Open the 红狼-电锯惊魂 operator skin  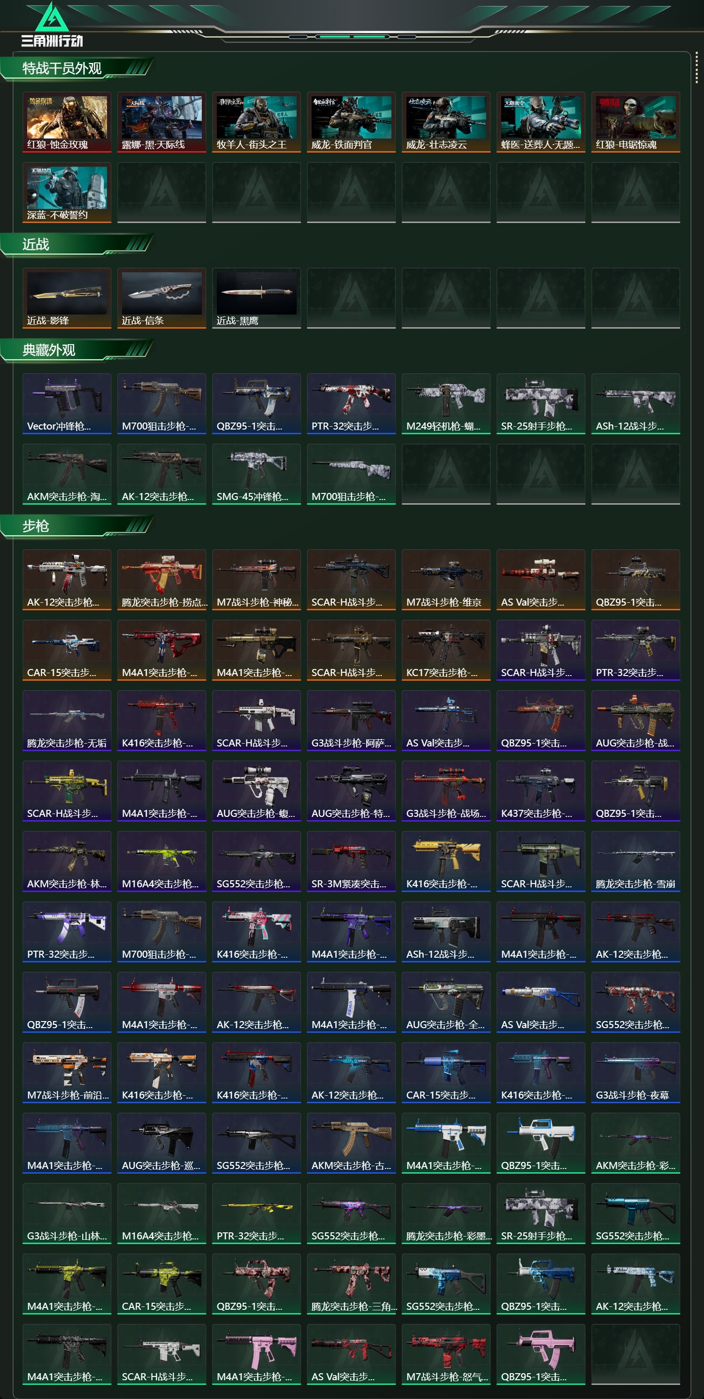click(x=635, y=122)
